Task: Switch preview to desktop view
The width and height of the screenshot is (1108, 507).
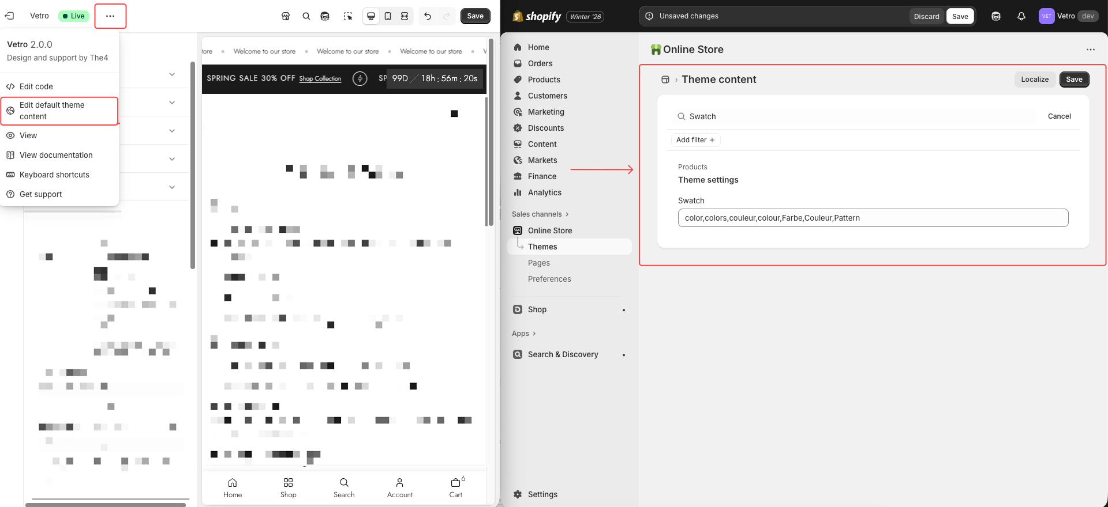Action: pos(371,16)
